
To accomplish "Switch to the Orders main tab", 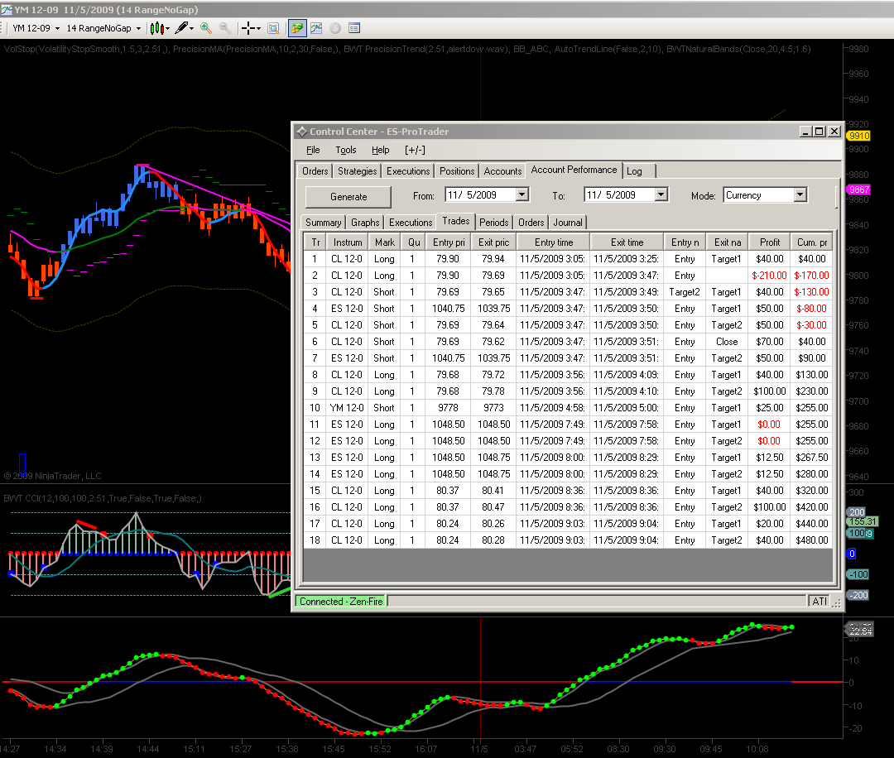I will (x=315, y=171).
